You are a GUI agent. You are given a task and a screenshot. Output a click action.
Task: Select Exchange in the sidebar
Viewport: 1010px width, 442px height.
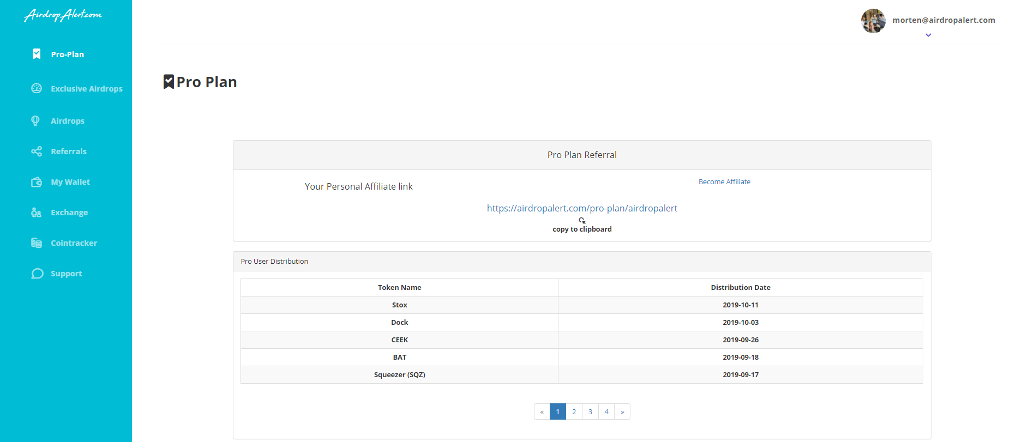tap(69, 213)
